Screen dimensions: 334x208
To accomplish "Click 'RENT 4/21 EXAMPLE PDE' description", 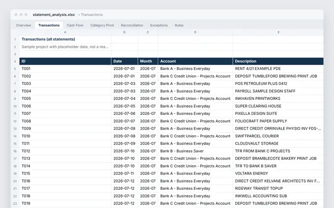I will (x=278, y=69).
